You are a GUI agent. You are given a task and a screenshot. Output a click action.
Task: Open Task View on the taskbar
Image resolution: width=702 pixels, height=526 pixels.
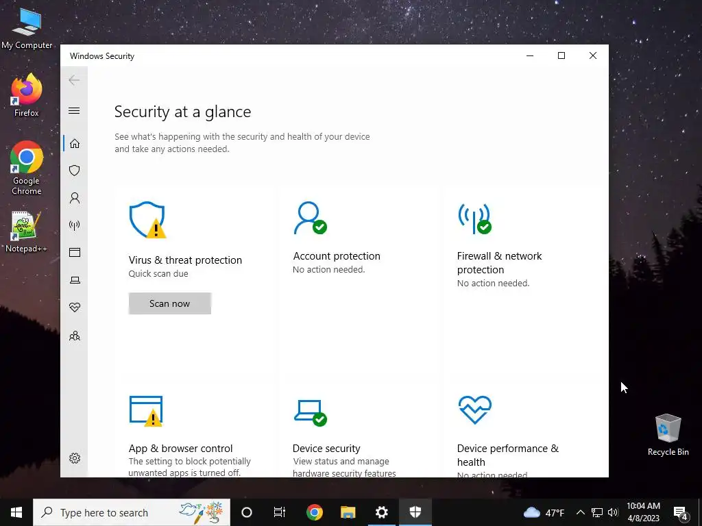280,512
